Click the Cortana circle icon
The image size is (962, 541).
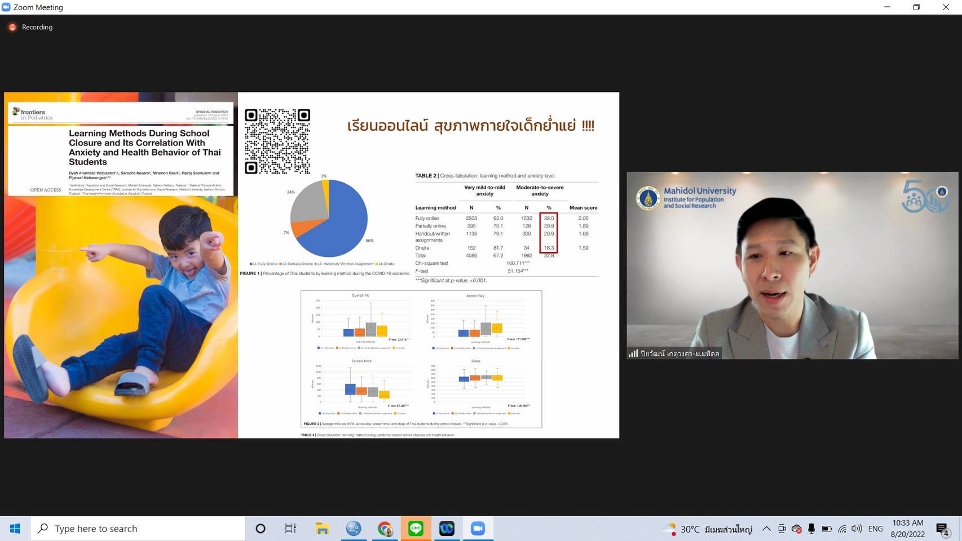pyautogui.click(x=260, y=529)
